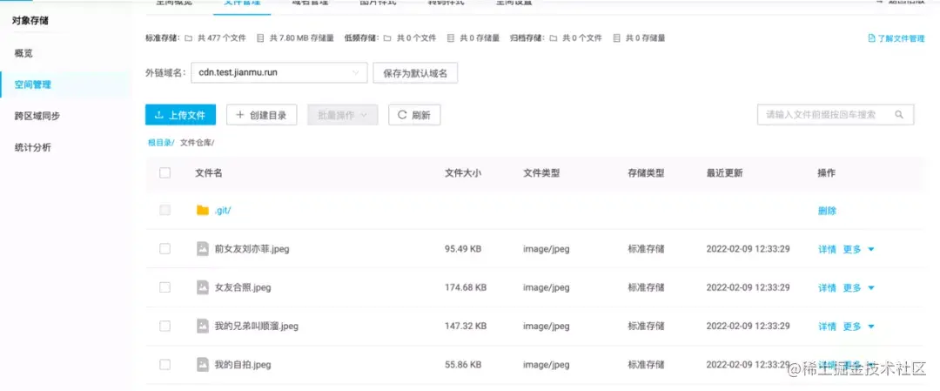Viewport: 940px width, 391px height.
Task: Click the 147.32 KB size cell
Action: (x=466, y=327)
